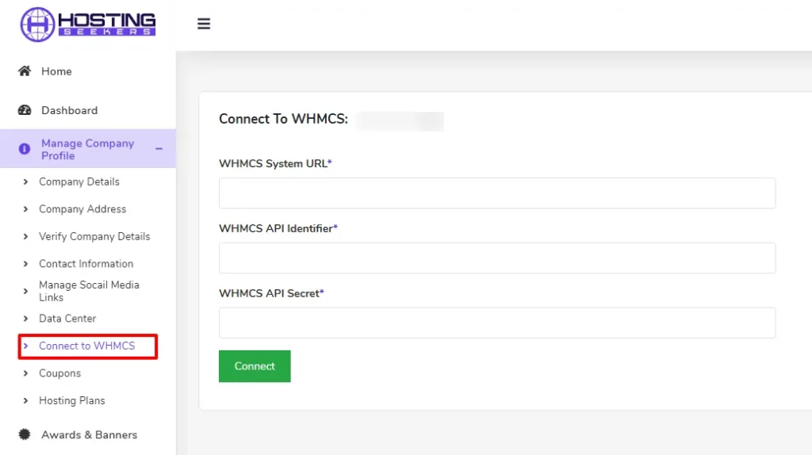Open the Coupons page
This screenshot has height=455, width=812.
point(60,373)
